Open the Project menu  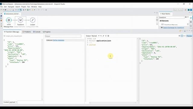click(24, 7)
